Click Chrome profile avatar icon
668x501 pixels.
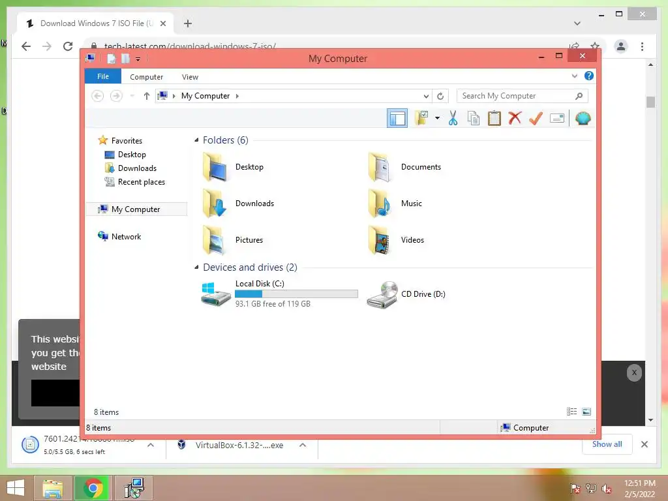pos(621,46)
